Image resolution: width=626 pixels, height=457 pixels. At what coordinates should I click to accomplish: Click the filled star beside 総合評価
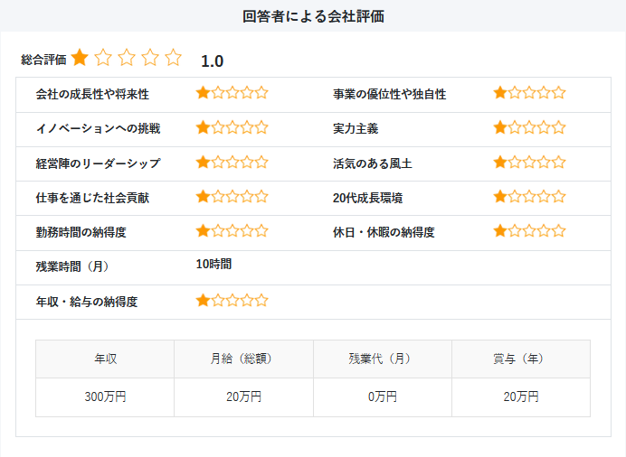(80, 59)
